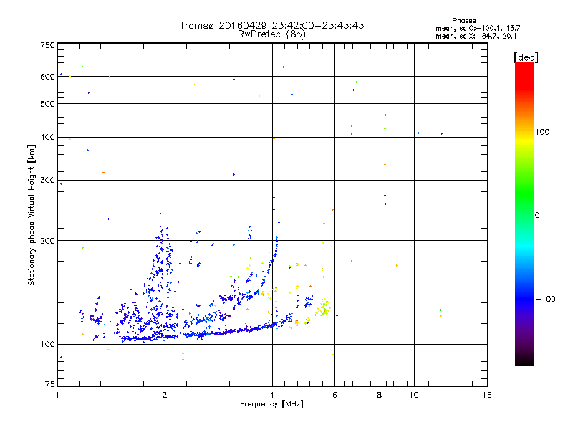Click the y-axis '100' tick label
This screenshot has height=430, width=573.
click(x=48, y=345)
